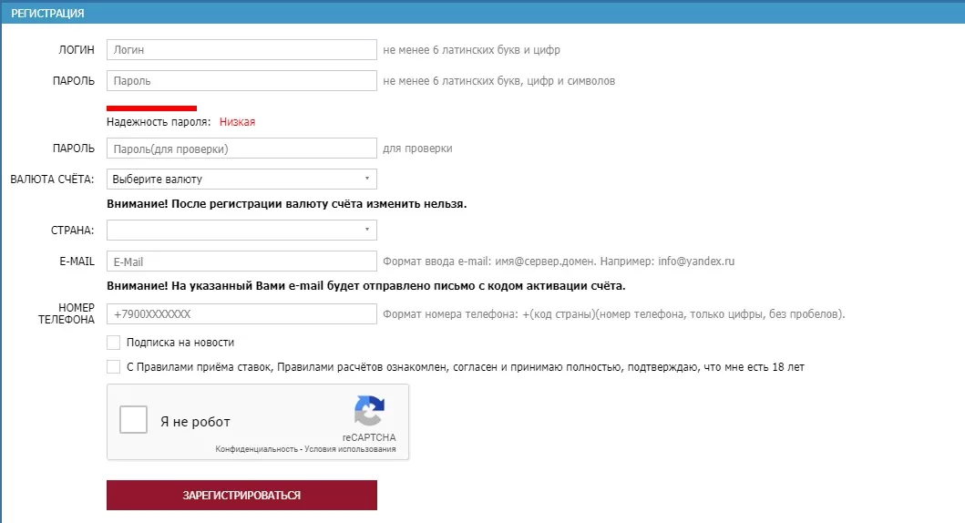The image size is (965, 523).
Task: Click the red password strength bar
Action: click(151, 108)
